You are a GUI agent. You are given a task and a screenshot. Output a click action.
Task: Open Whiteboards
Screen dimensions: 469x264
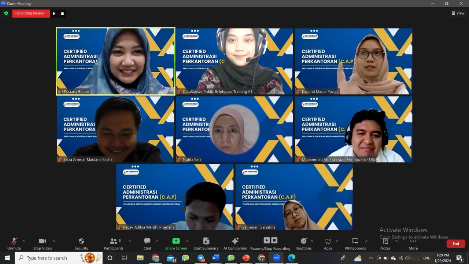click(x=355, y=244)
